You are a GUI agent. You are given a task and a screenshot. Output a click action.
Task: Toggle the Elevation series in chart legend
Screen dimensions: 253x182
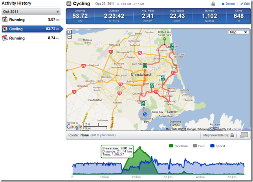coord(178,146)
